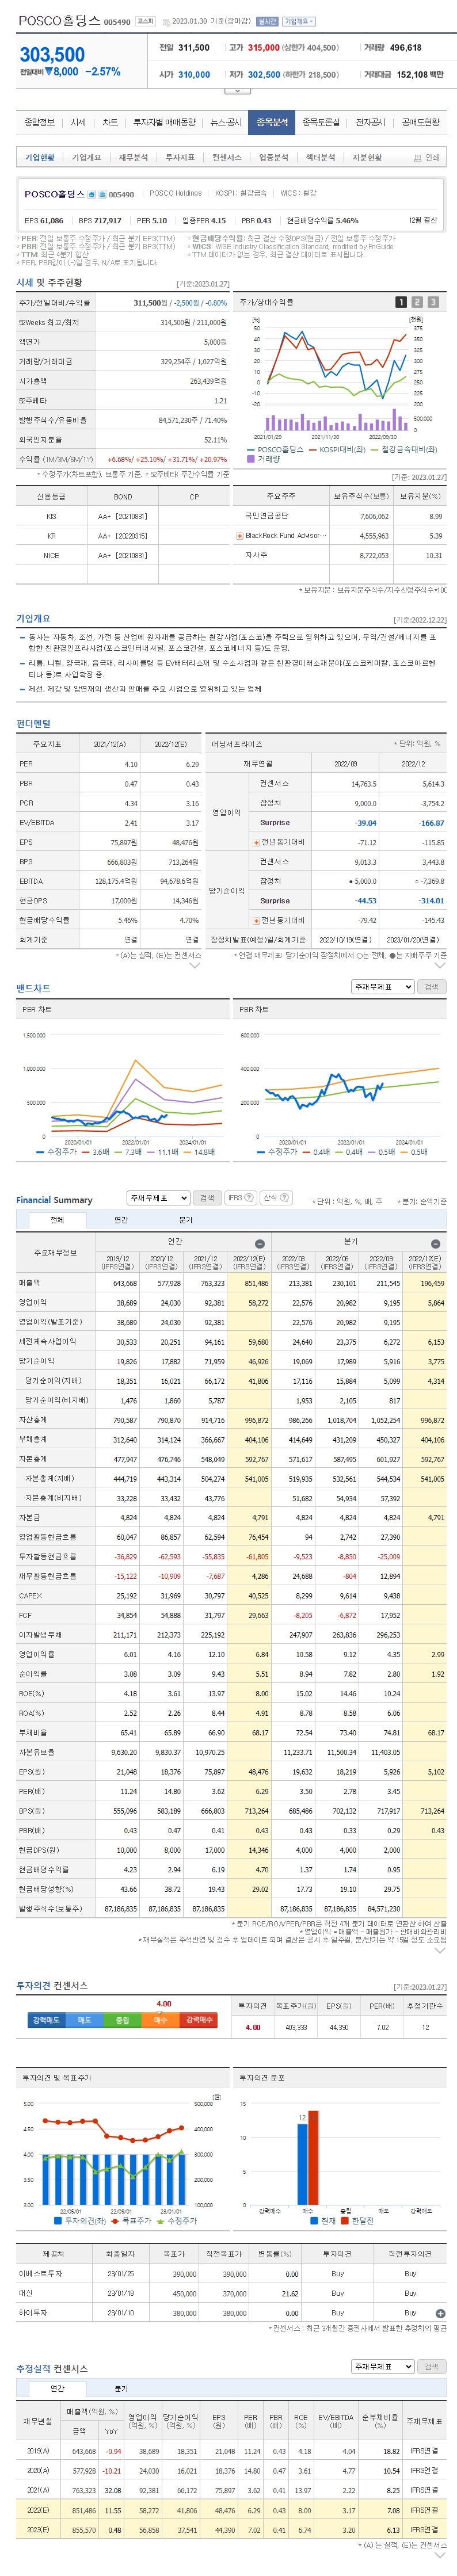Image resolution: width=457 pixels, height=2576 pixels.
Task: Expand 전년동기대비 plus icon under 당기순이익
Action: 256,920
